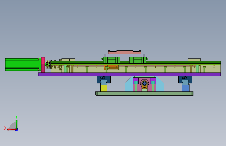Pick the left magenta clamp block
This screenshot has width=226, height=146.
click(x=136, y=80)
